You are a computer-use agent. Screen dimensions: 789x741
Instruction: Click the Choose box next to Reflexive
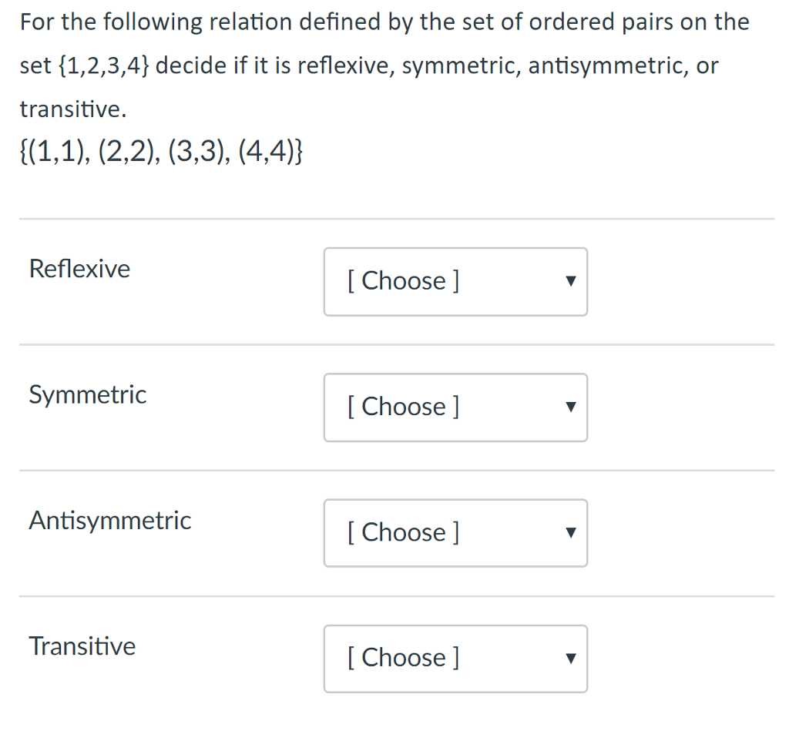coord(455,282)
